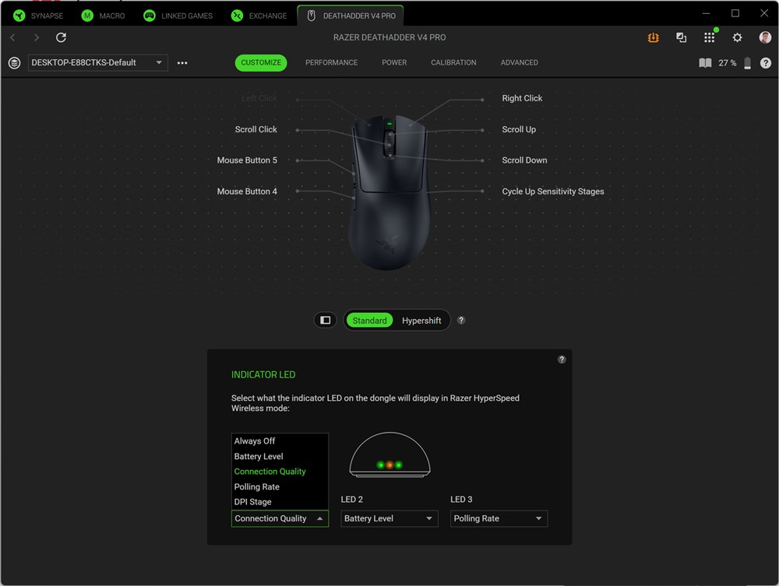Image resolution: width=779 pixels, height=586 pixels.
Task: Switch to the Performance tab
Action: 331,63
